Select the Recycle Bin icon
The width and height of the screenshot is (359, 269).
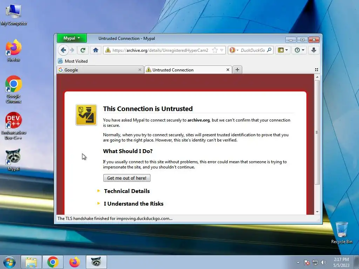tap(341, 233)
